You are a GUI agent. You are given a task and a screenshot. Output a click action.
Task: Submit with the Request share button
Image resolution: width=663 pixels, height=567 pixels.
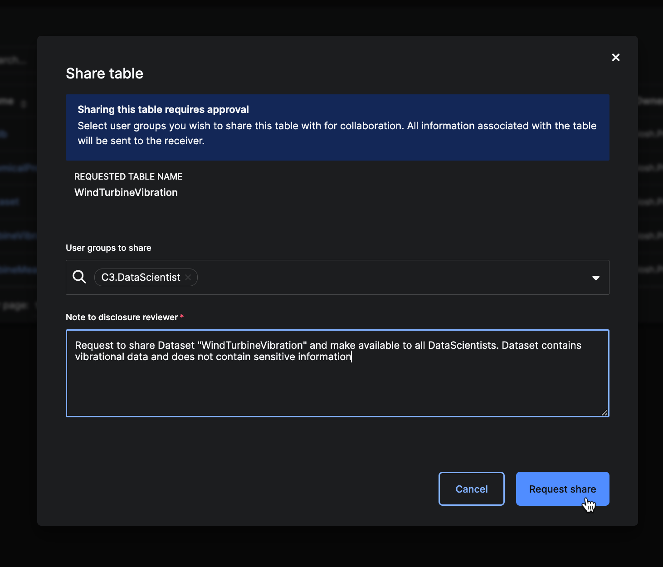pyautogui.click(x=562, y=489)
